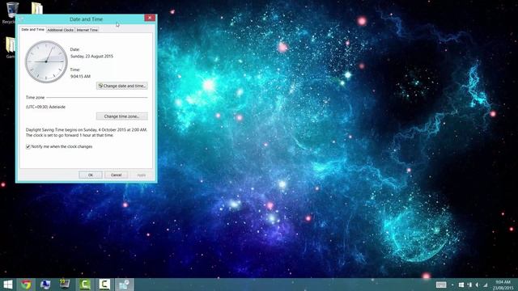Switch to the Date and Time tab
This screenshot has width=518, height=291.
click(32, 29)
